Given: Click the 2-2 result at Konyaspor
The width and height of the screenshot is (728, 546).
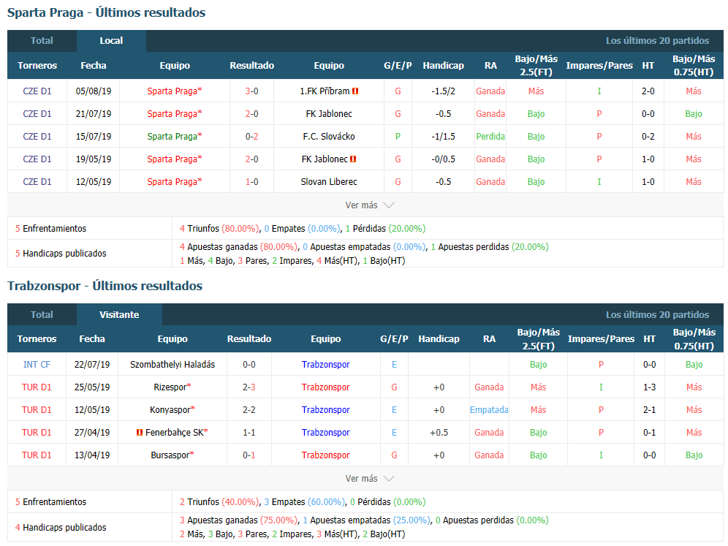Looking at the screenshot, I should coord(249,410).
